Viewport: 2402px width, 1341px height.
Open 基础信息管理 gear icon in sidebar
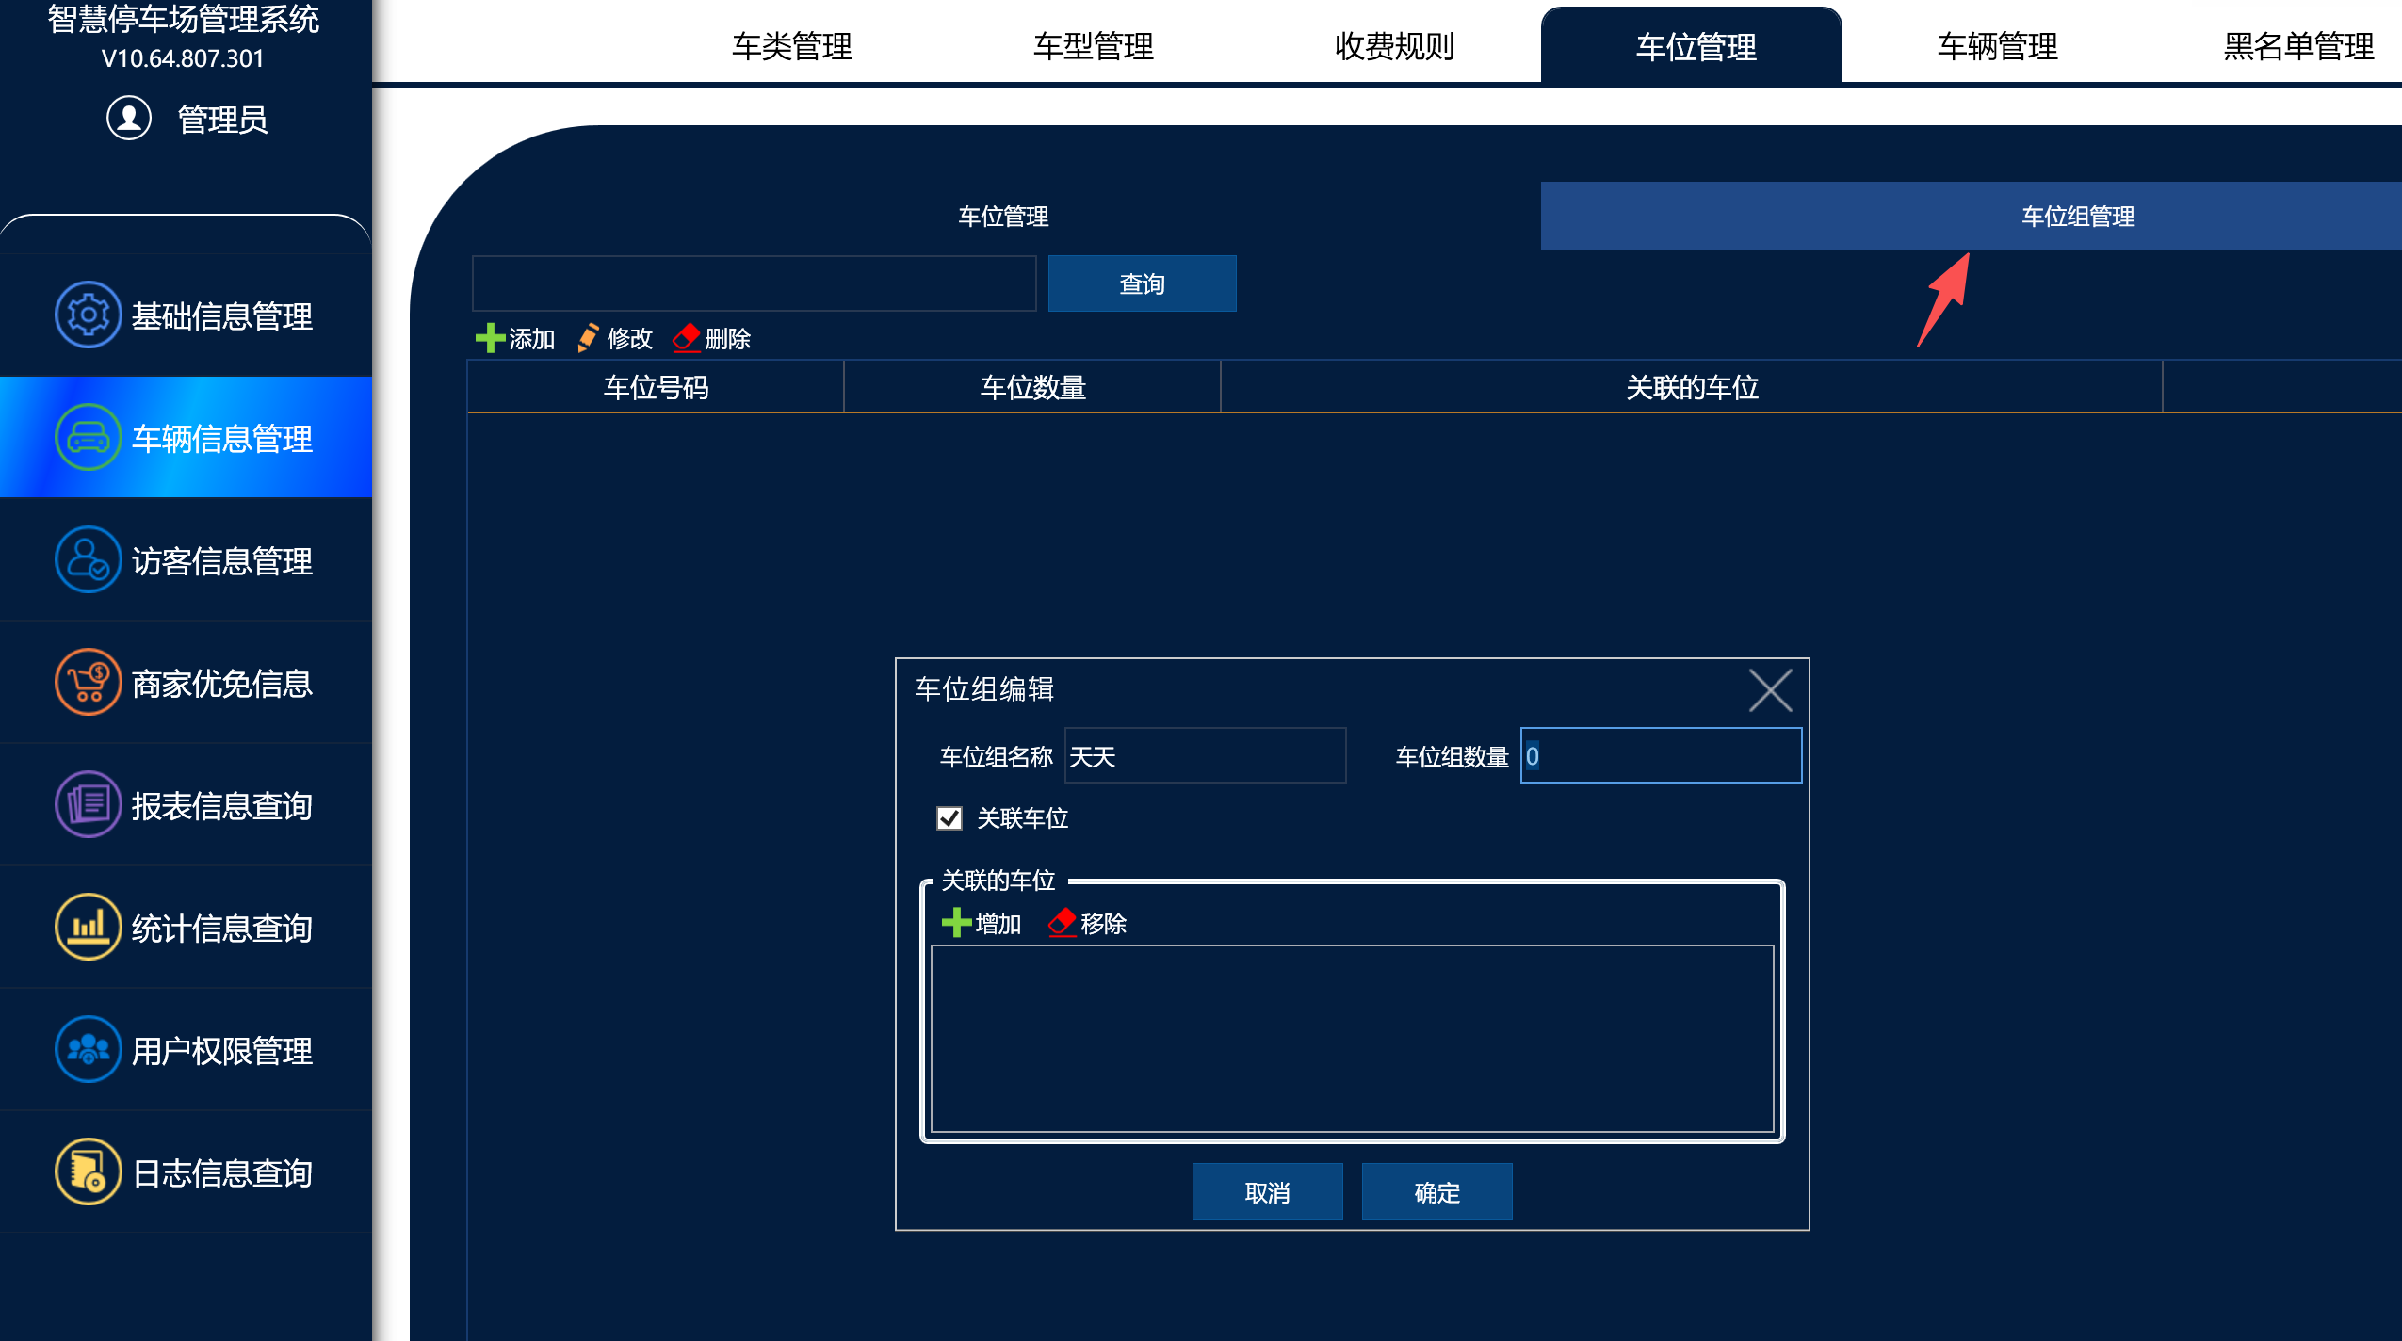coord(88,315)
